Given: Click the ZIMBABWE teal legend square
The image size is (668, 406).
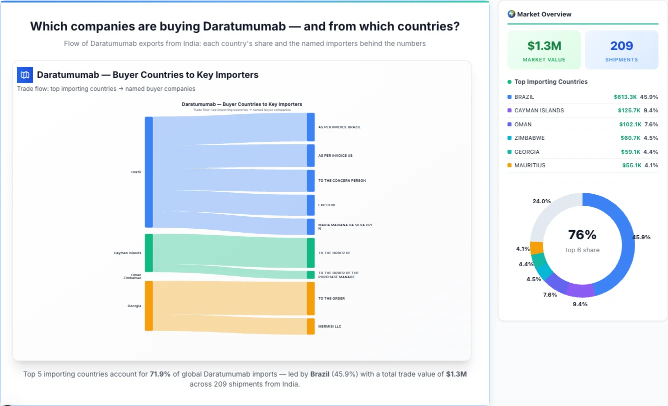Looking at the screenshot, I should (509, 138).
